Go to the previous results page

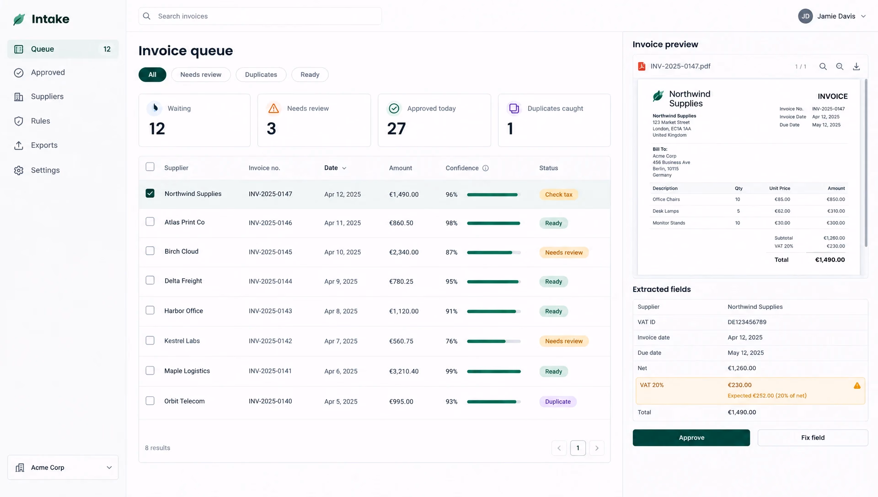(x=559, y=448)
